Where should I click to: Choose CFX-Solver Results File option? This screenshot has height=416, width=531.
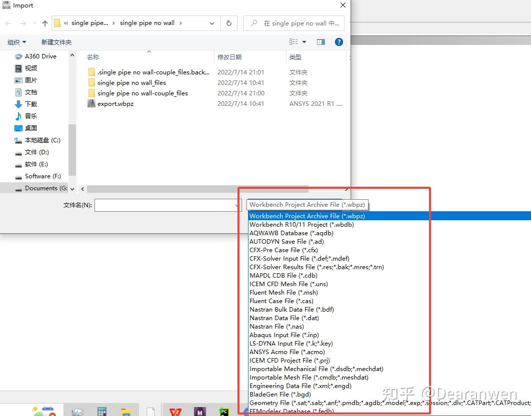(316, 267)
